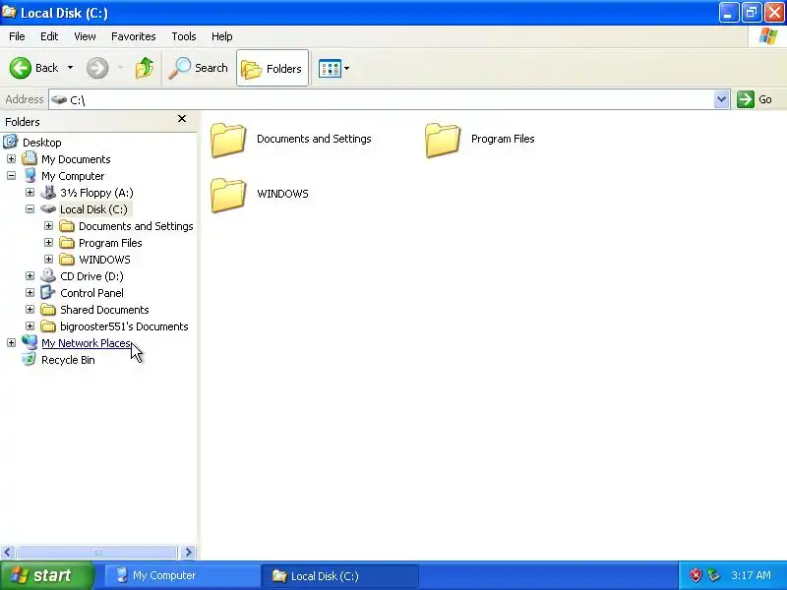The height and width of the screenshot is (590, 787).
Task: Select Desktop in the folder tree
Action: click(x=41, y=143)
